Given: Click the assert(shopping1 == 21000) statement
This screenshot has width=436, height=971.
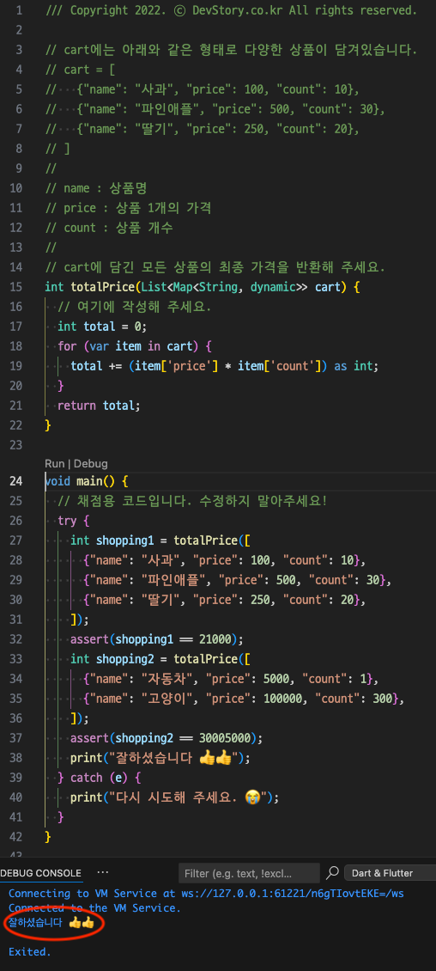Looking at the screenshot, I should click(x=157, y=639).
